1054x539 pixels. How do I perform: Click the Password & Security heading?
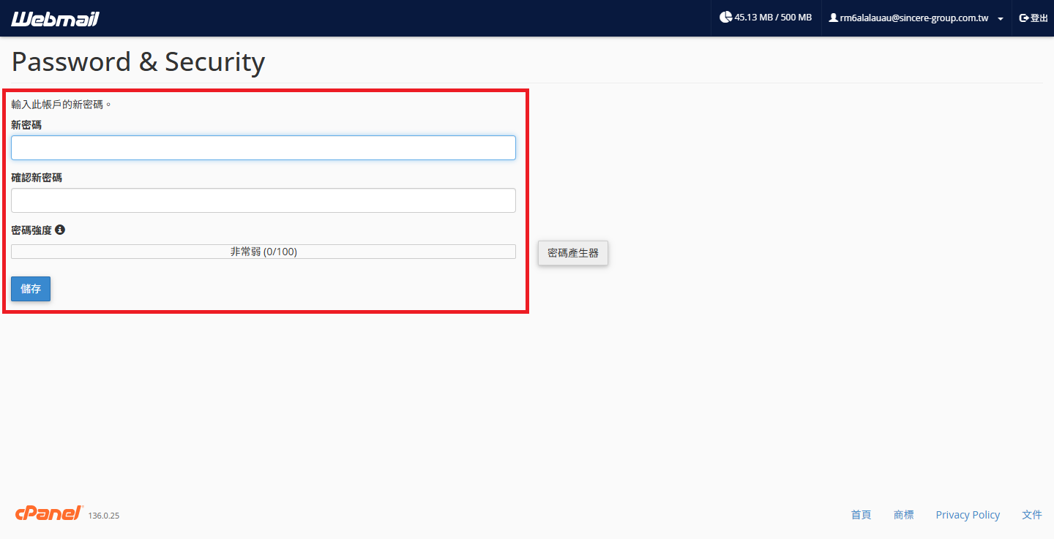click(138, 62)
